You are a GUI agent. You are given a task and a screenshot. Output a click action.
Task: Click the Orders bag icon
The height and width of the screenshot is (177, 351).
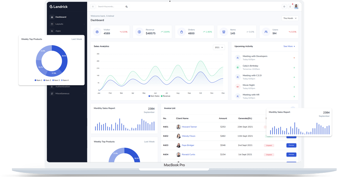coord(181,31)
